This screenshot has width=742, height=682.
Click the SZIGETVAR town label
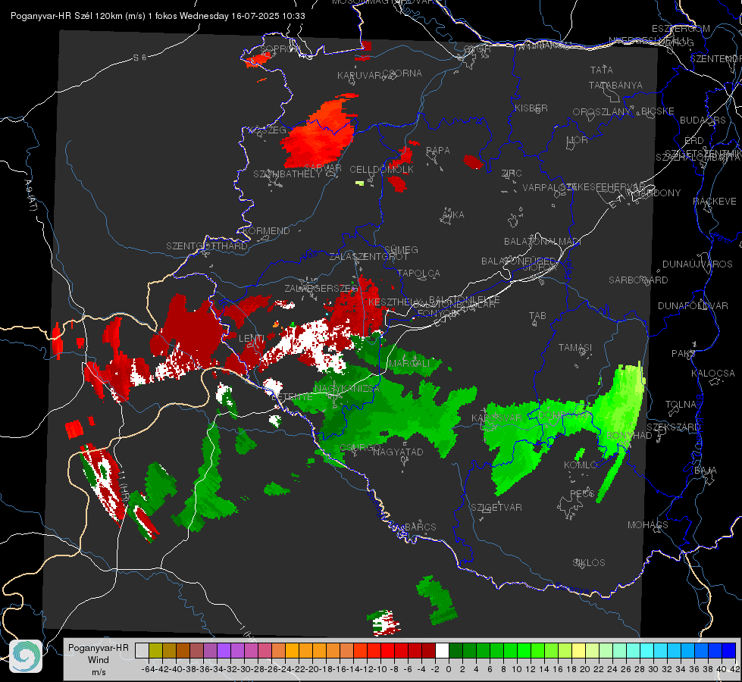(496, 507)
